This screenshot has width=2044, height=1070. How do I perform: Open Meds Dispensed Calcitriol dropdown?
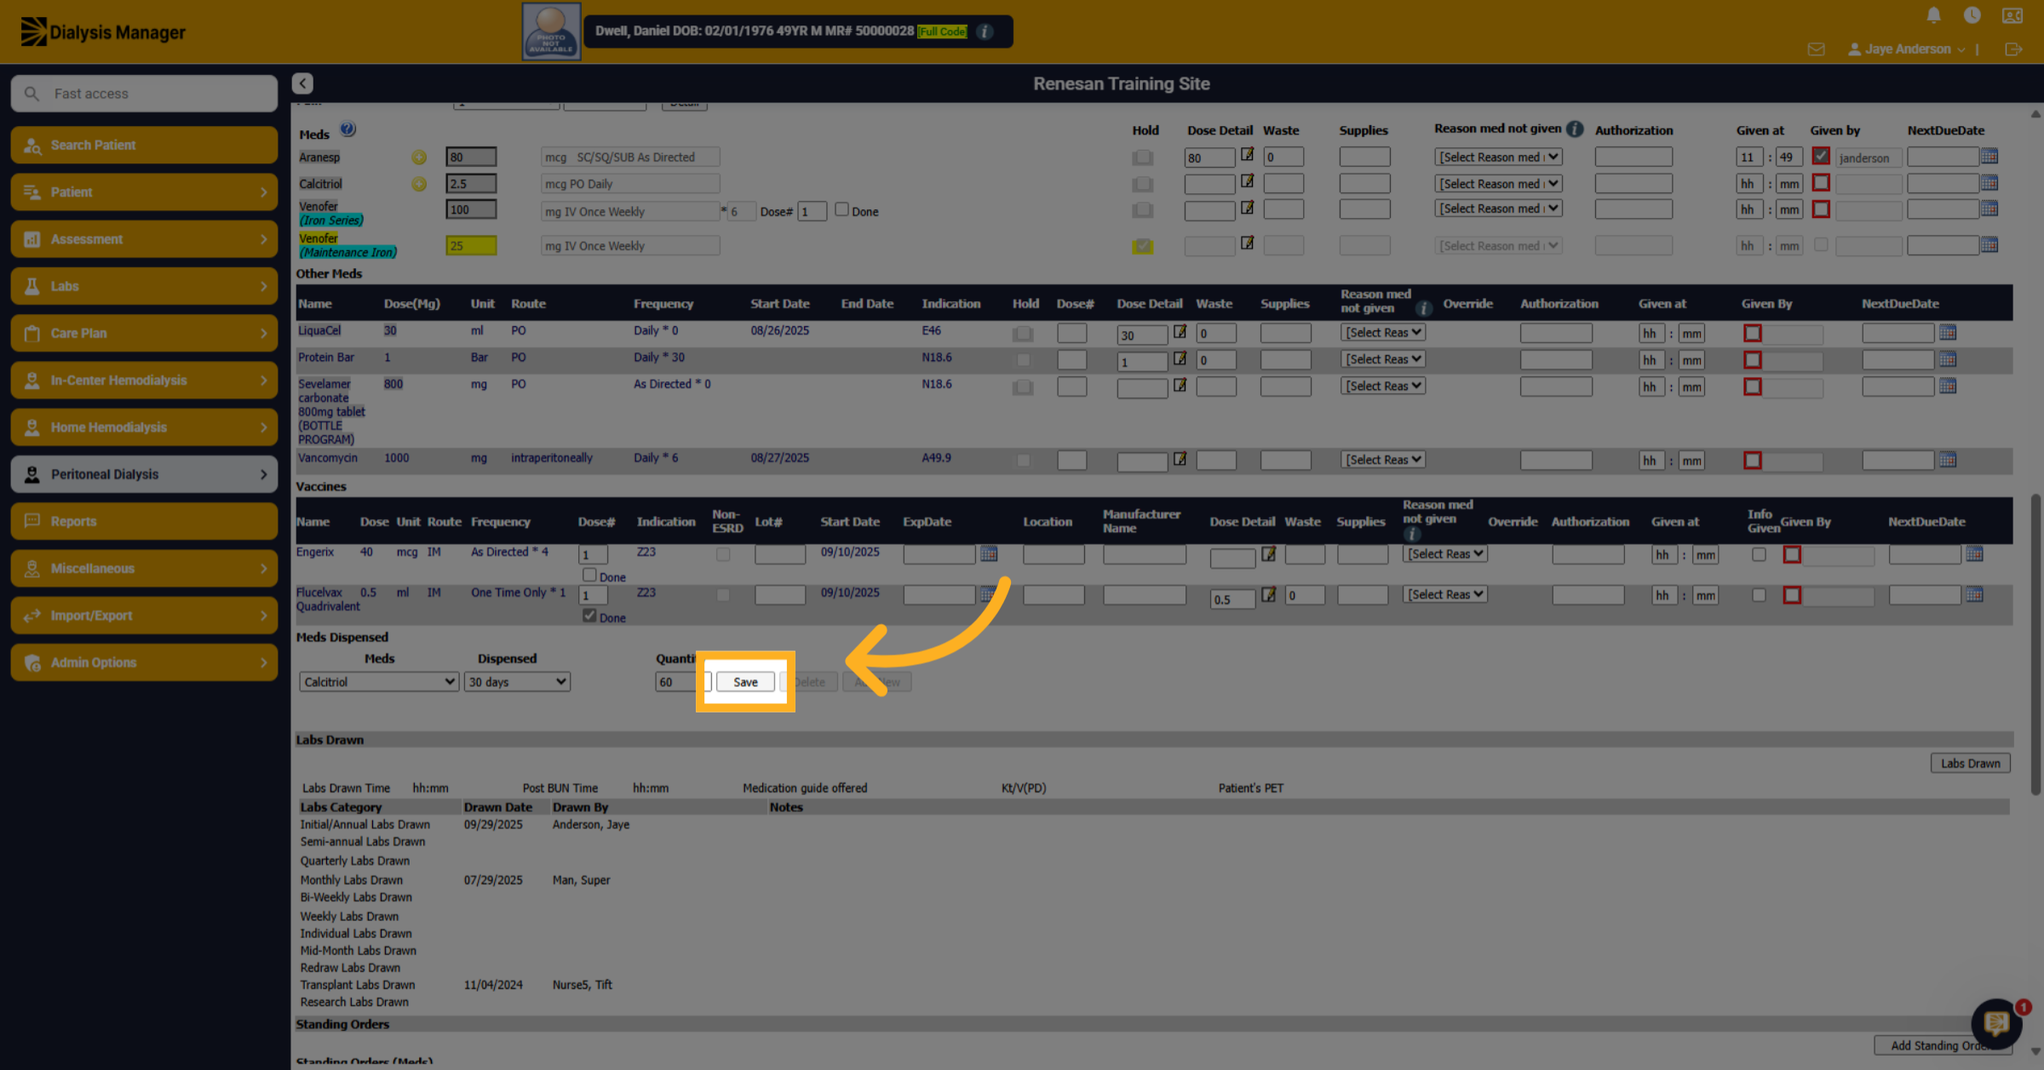click(x=378, y=682)
